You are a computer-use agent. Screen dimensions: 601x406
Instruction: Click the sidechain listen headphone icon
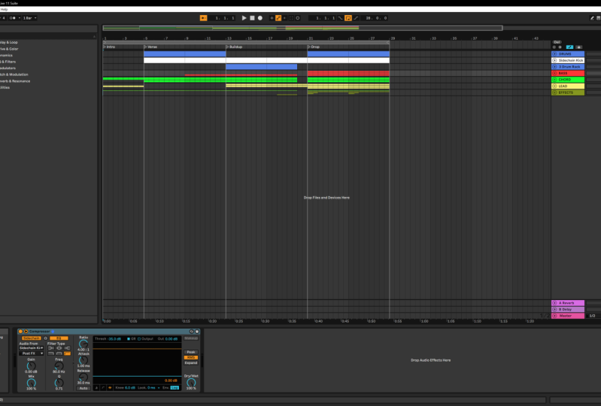coord(46,338)
